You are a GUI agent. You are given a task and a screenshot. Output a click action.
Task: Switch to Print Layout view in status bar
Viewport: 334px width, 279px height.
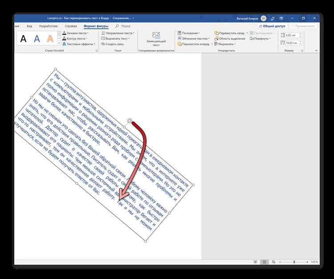(265, 262)
